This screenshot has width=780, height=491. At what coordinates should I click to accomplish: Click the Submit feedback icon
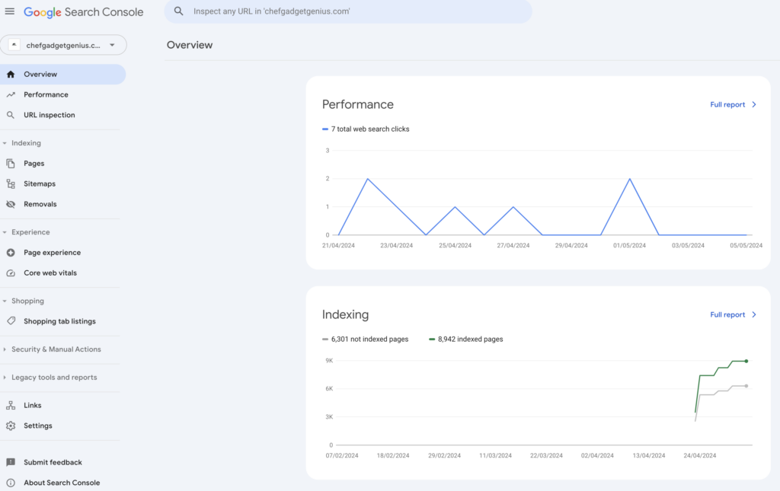(x=11, y=462)
